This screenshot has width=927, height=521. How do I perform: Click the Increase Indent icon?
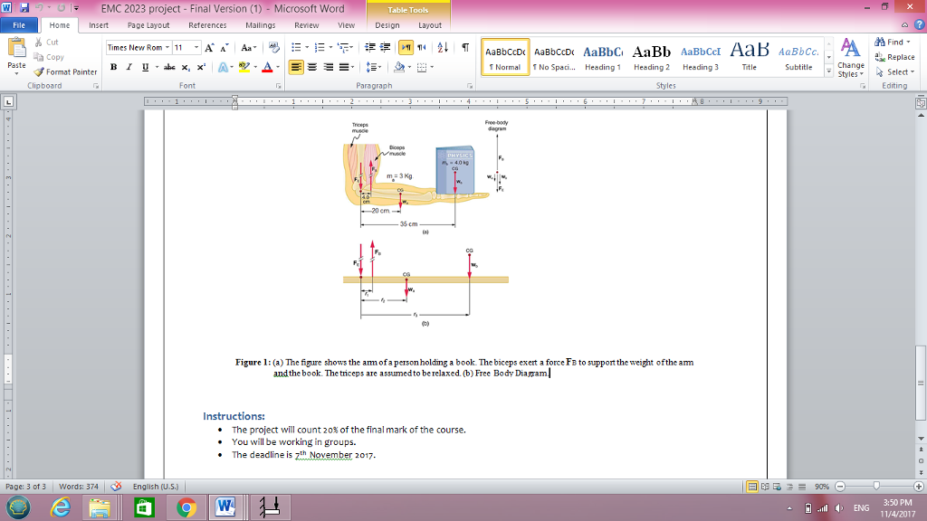[384, 46]
